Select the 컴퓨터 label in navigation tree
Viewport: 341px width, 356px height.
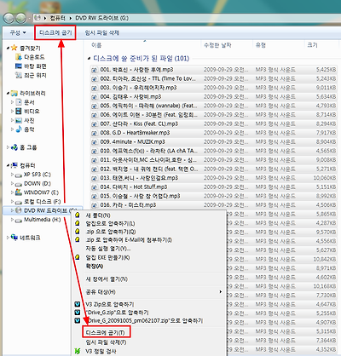(27, 165)
